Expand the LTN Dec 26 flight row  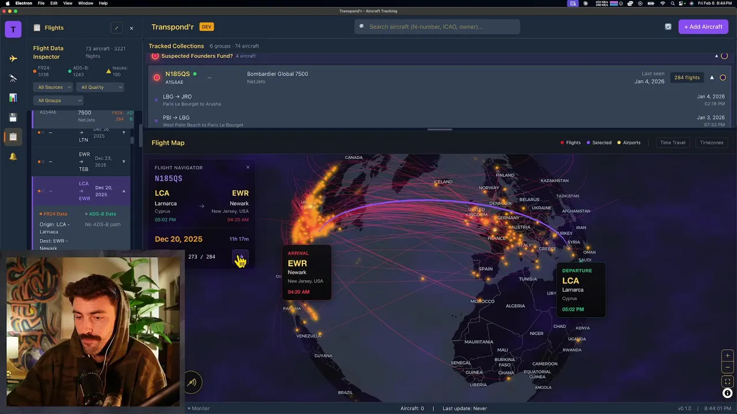point(124,133)
